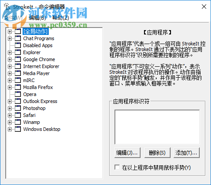Select Outlook Express in the tree
The image size is (211, 185).
[x=40, y=101]
